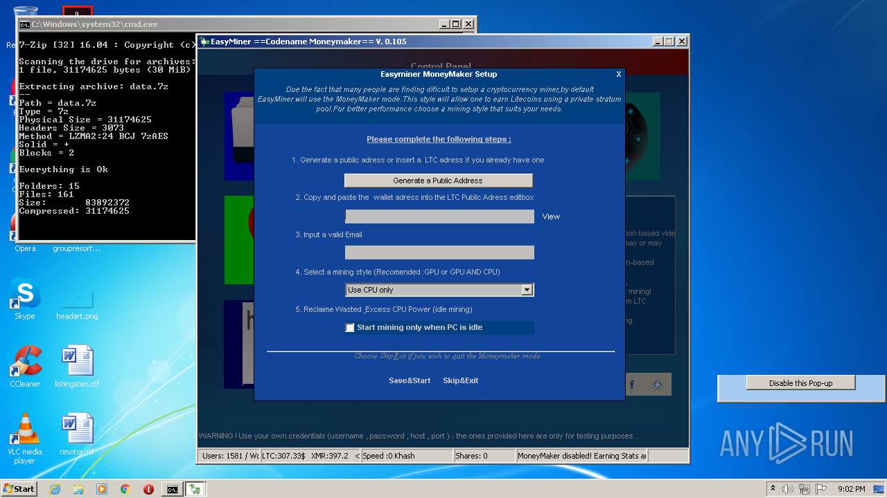
Task: Click round icon beside the Facebook icon
Action: pos(658,385)
